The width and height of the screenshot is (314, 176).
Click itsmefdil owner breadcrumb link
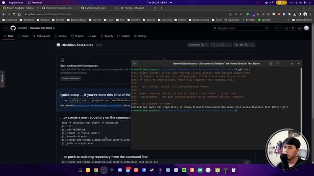pyautogui.click(x=23, y=28)
